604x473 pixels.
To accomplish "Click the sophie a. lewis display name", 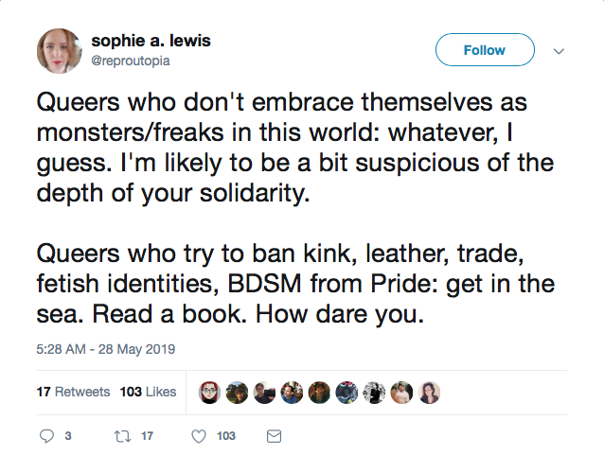I will 151,41.
